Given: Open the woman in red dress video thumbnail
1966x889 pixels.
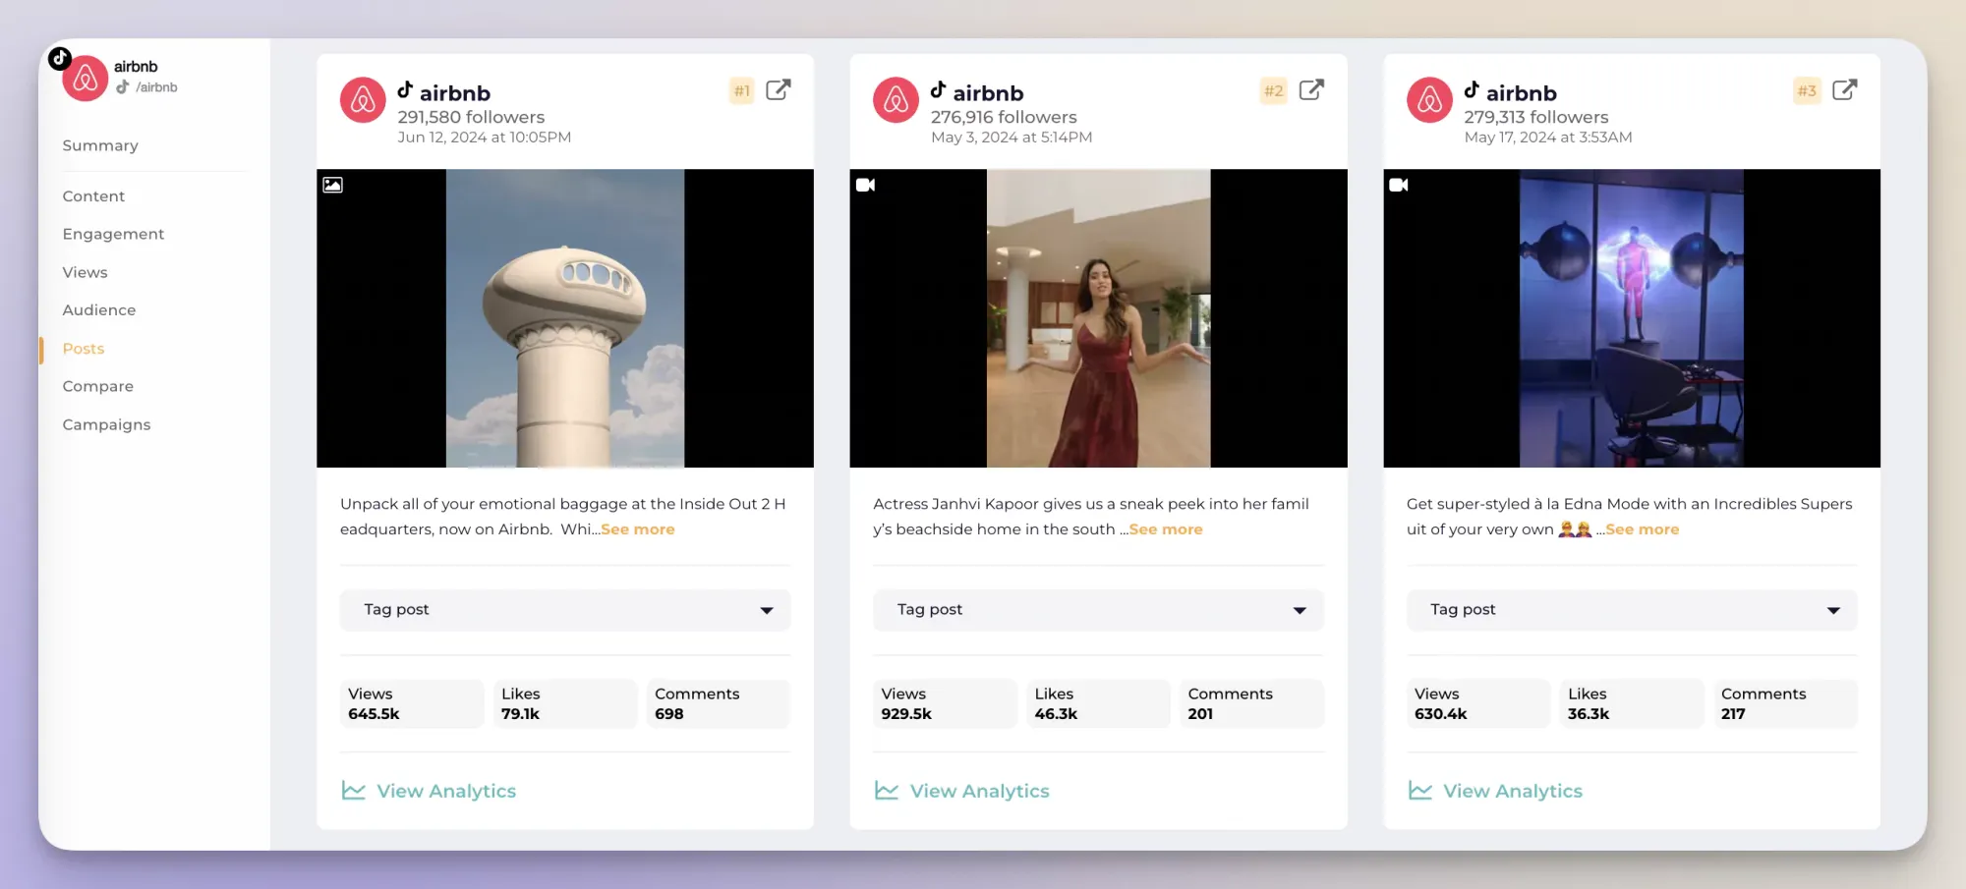Looking at the screenshot, I should (1098, 318).
